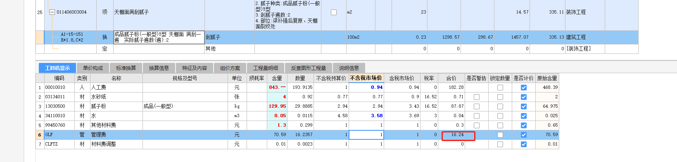Screen dimensions: 677x162
Task: Click the 不含税市场价 column header
Action: click(x=366, y=78)
